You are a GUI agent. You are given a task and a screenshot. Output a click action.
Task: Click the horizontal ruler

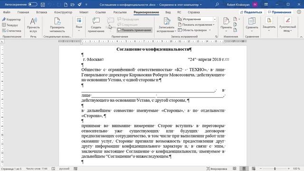[x=152, y=41]
